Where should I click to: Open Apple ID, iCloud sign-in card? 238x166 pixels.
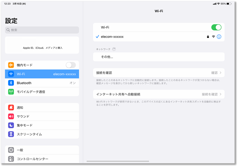[x=42, y=45]
